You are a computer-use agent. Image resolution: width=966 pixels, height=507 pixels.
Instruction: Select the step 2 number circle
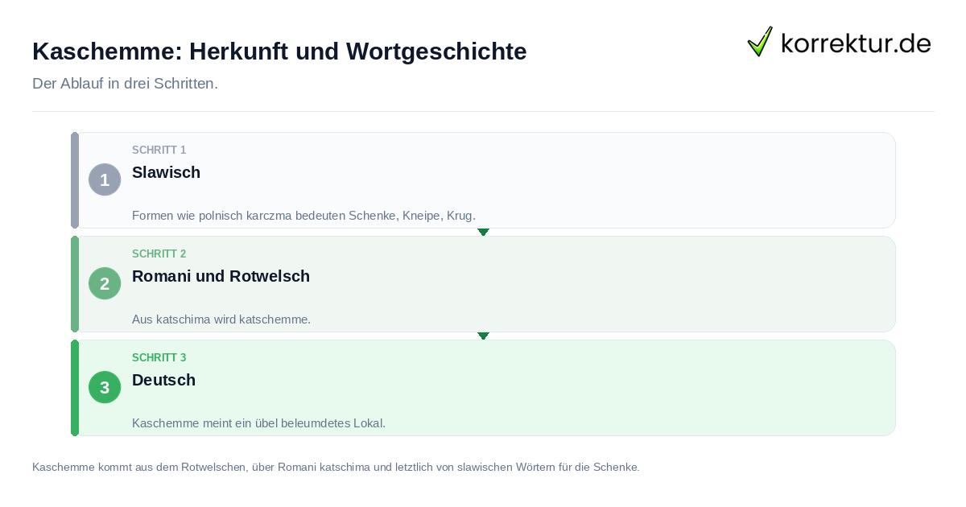click(x=105, y=283)
